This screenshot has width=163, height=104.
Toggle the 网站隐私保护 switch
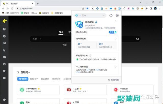coord(113,32)
